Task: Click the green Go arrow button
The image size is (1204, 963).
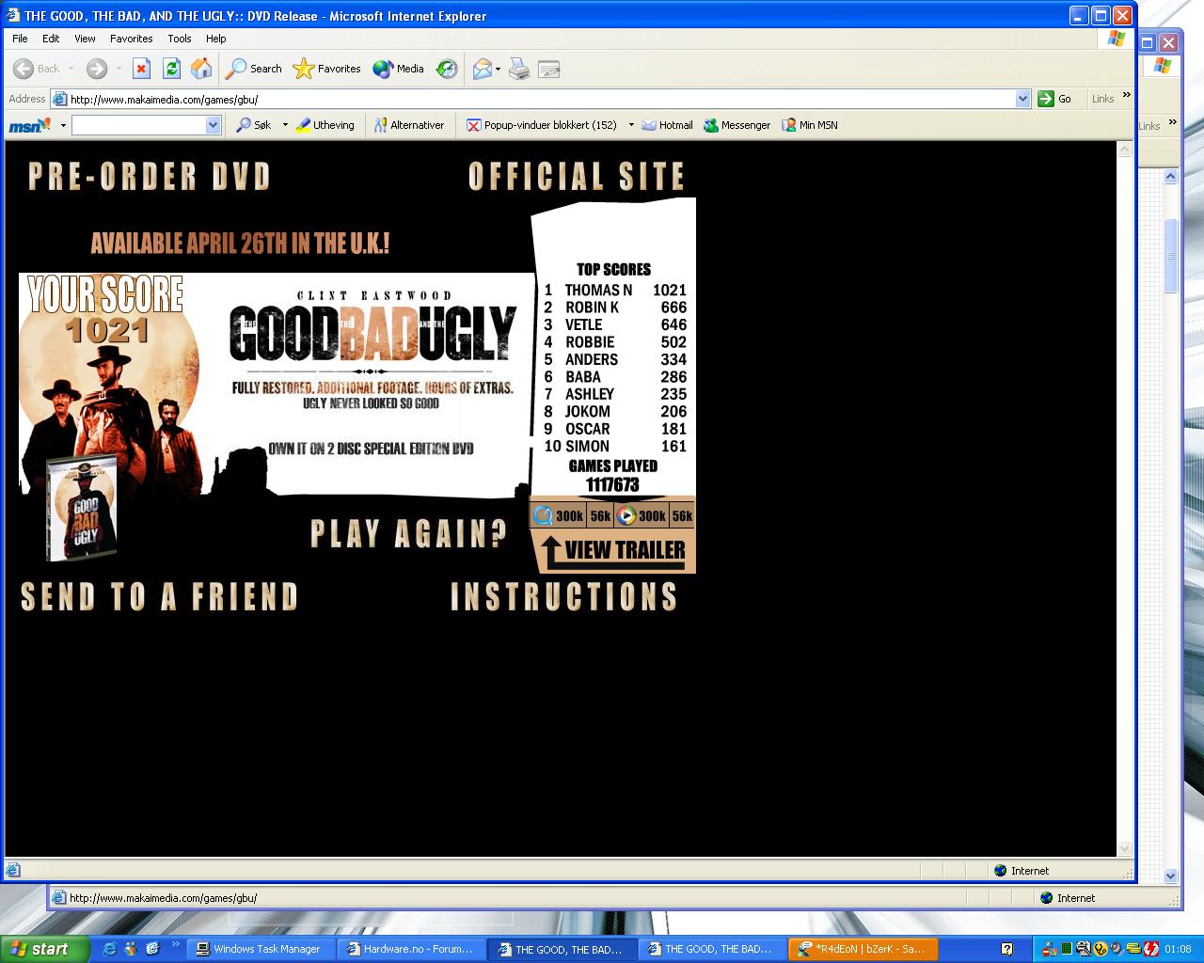Action: [1054, 99]
